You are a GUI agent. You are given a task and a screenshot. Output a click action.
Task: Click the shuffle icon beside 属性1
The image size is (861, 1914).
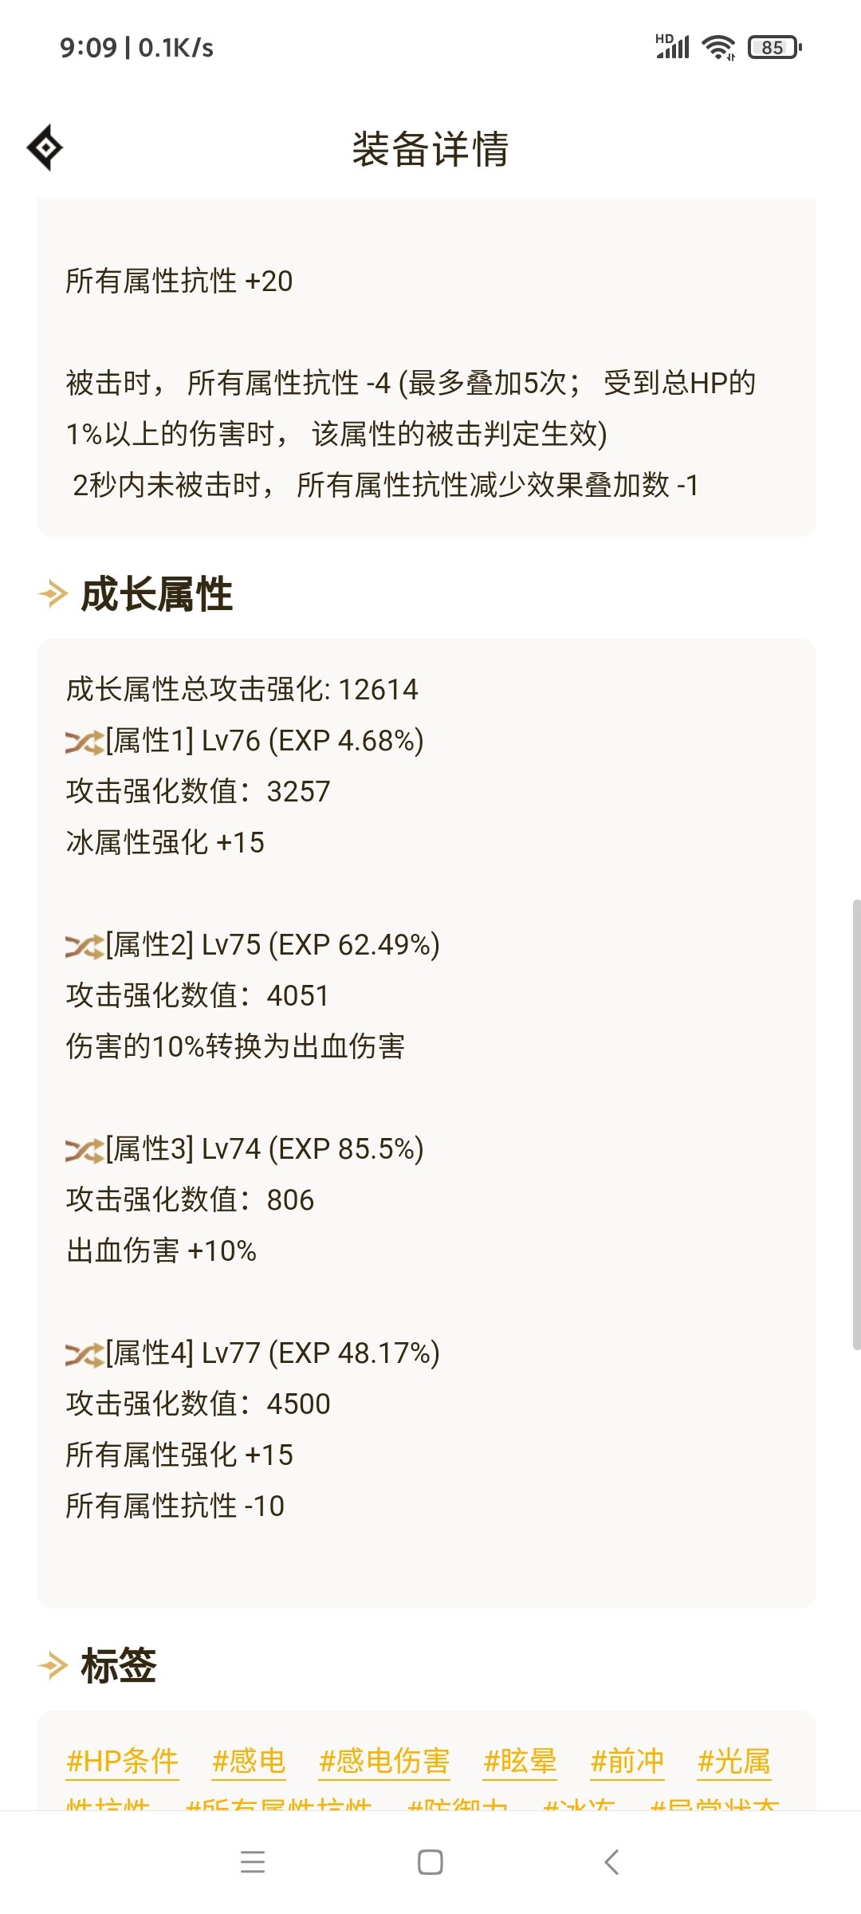click(85, 742)
